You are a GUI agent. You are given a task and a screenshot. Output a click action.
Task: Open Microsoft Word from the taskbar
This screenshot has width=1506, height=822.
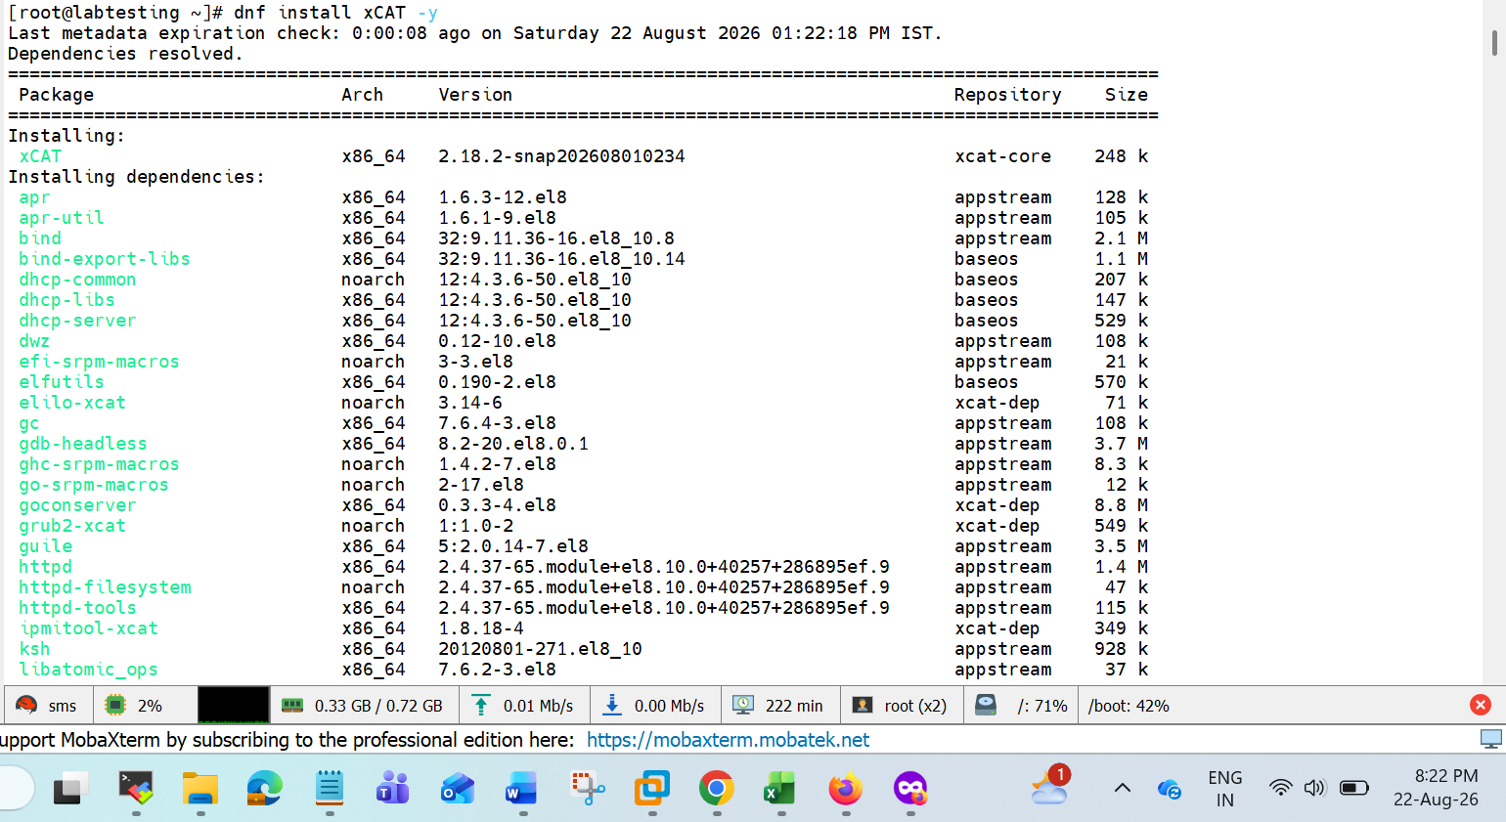coord(521,788)
